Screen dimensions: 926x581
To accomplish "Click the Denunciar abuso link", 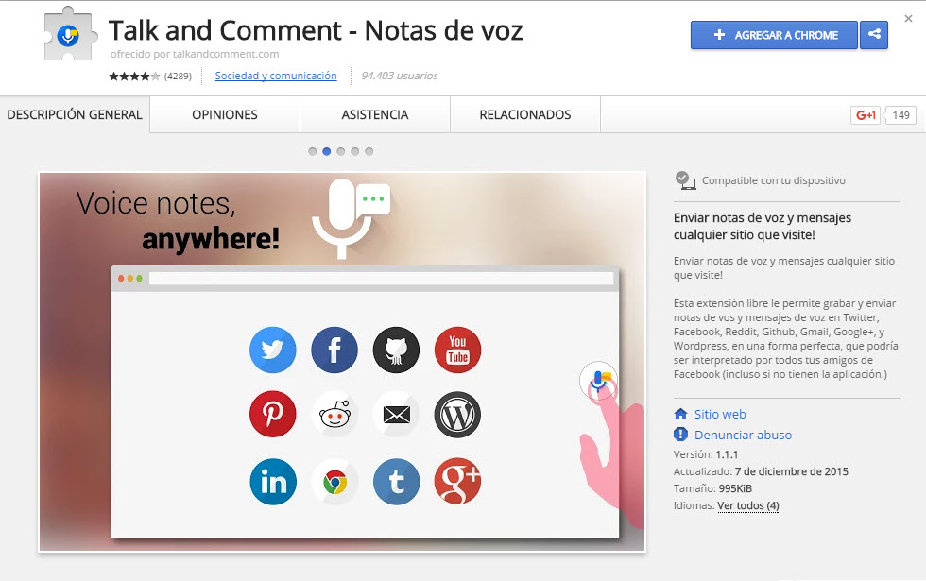I will click(743, 436).
